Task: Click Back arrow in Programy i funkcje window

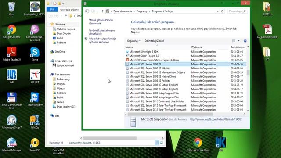Action: pyautogui.click(x=87, y=11)
